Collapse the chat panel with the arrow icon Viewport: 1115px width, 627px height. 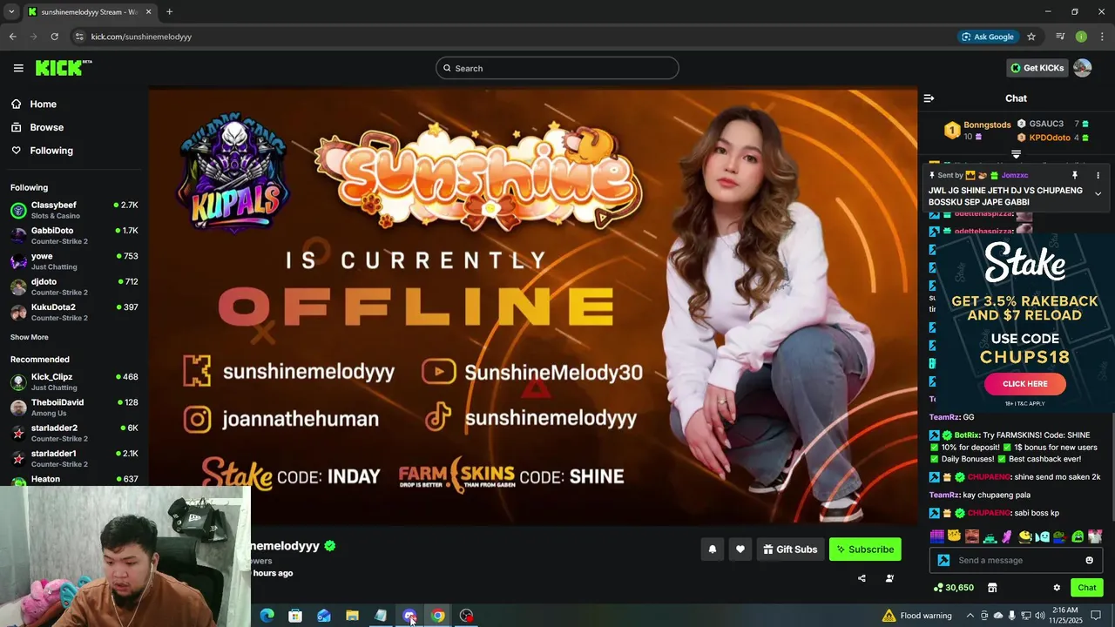click(x=929, y=98)
